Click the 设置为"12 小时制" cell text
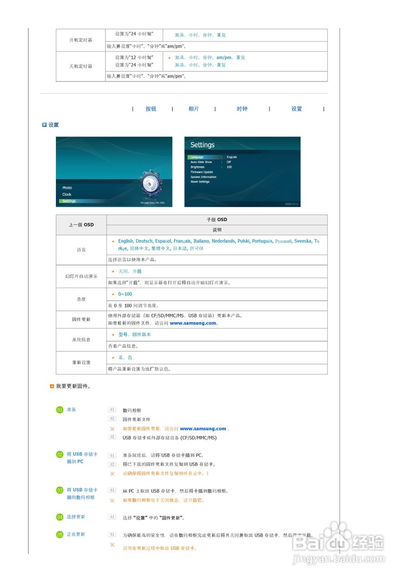 [134, 58]
